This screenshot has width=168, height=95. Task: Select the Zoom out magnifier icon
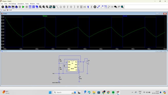click(x=44, y=7)
